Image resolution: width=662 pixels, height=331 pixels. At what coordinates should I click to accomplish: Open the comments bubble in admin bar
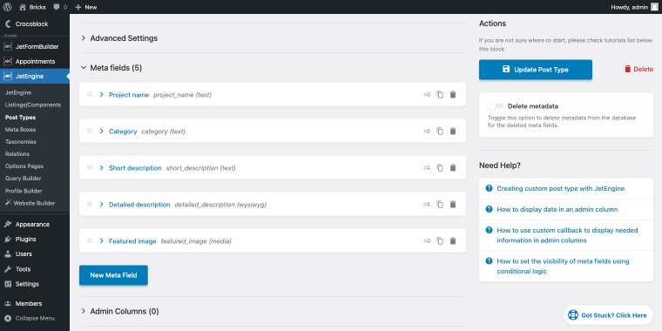pos(60,7)
